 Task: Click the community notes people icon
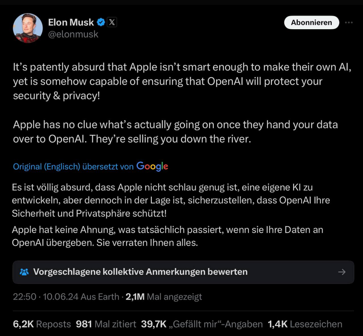pyautogui.click(x=24, y=272)
